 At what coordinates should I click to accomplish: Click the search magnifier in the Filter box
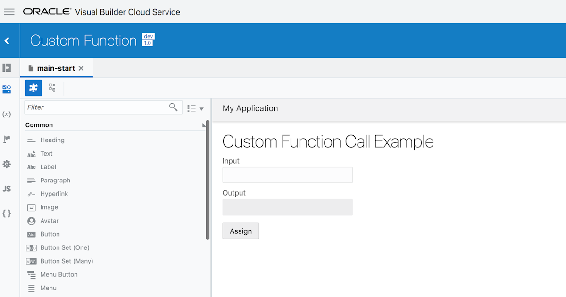click(173, 107)
